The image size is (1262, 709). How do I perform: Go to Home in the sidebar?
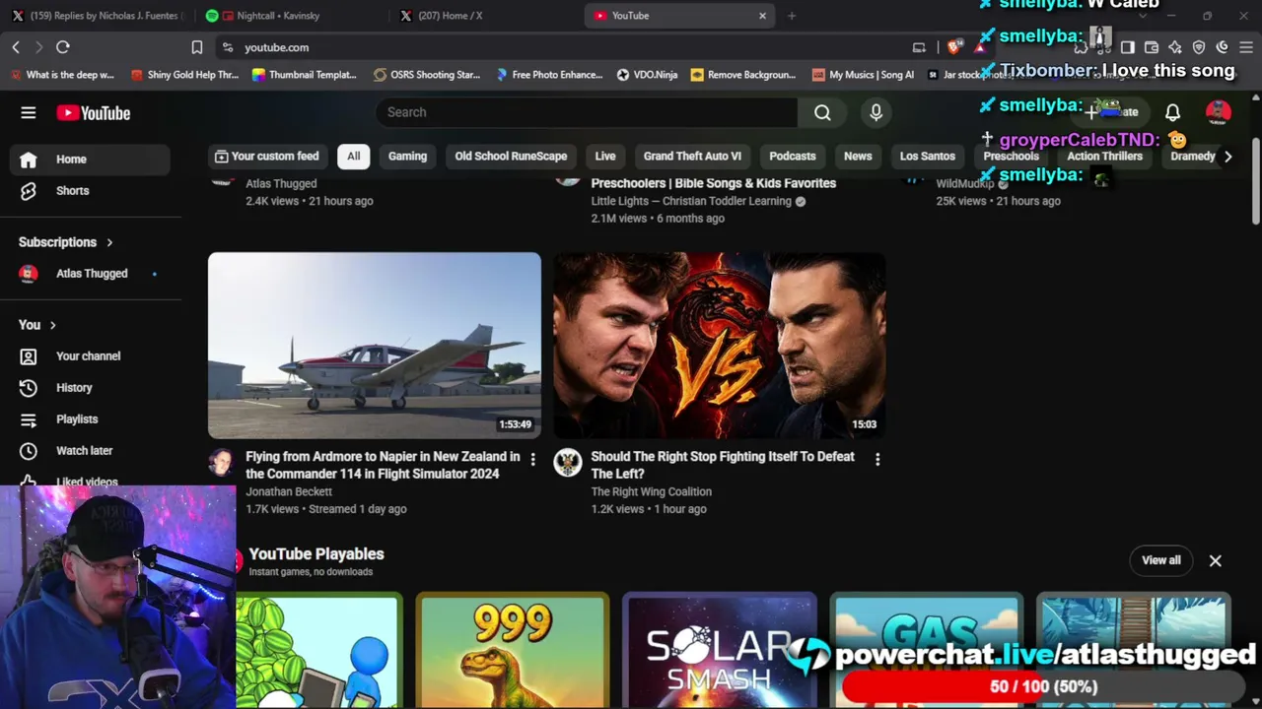click(91, 160)
